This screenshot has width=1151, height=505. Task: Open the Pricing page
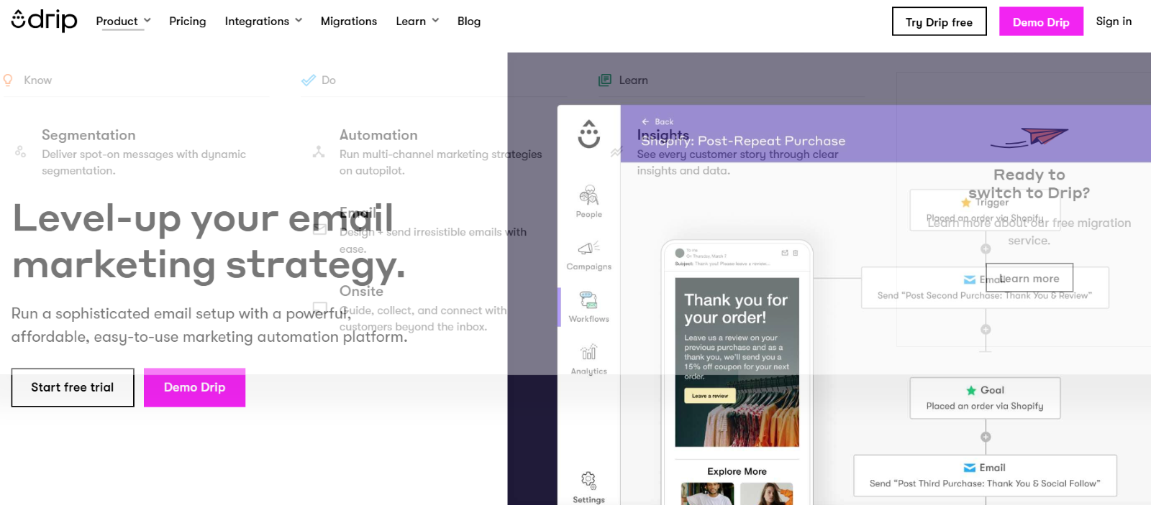coord(187,22)
